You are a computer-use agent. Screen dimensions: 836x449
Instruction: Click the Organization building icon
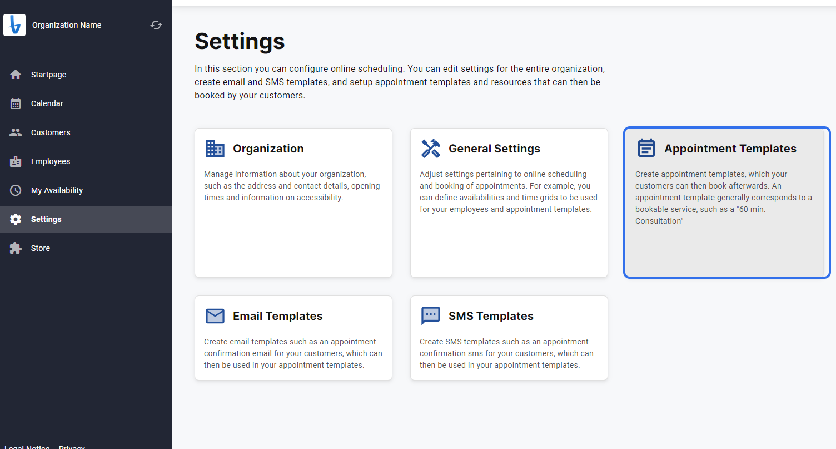215,149
